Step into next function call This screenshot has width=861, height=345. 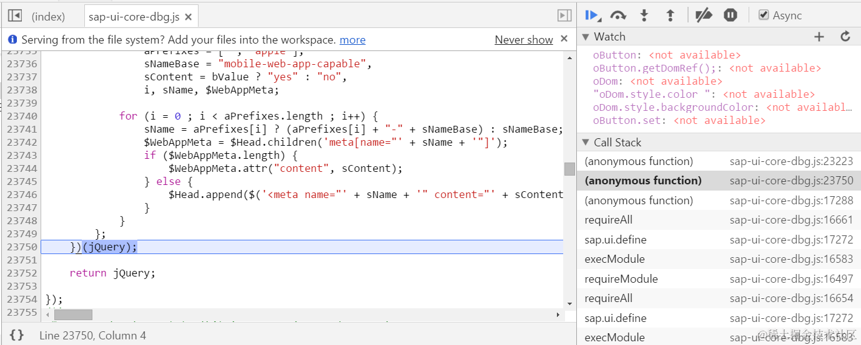644,16
